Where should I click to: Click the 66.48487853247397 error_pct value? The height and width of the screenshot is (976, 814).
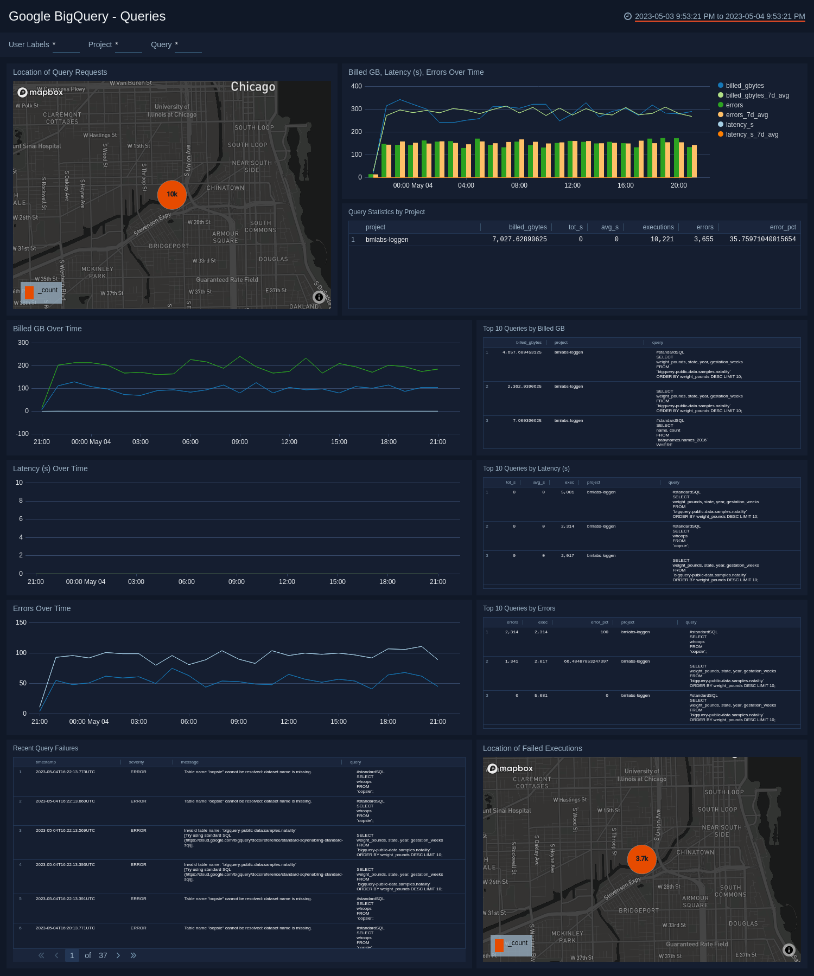click(x=586, y=662)
